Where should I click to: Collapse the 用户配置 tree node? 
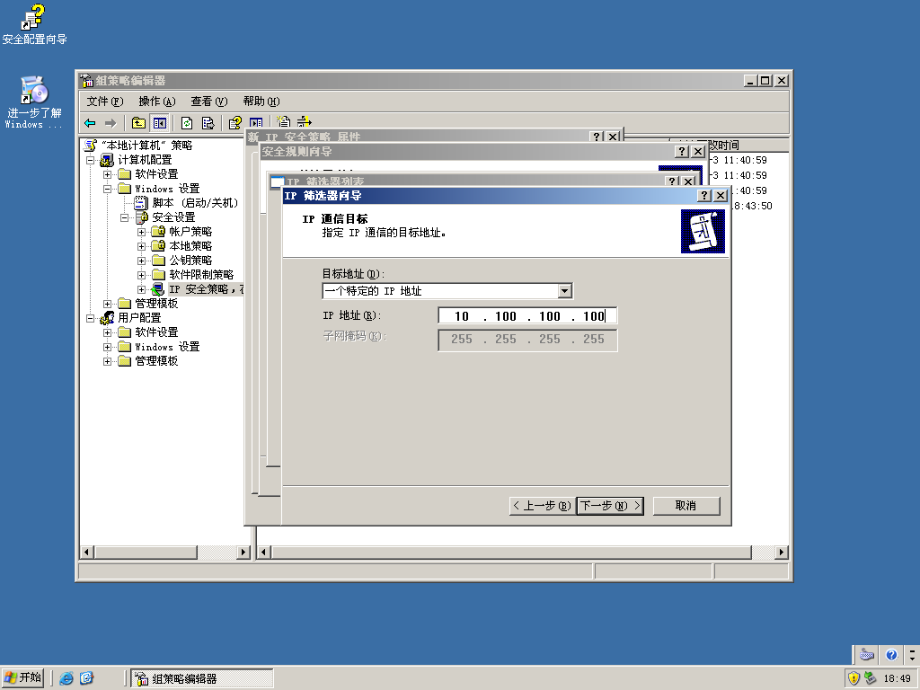tap(91, 318)
